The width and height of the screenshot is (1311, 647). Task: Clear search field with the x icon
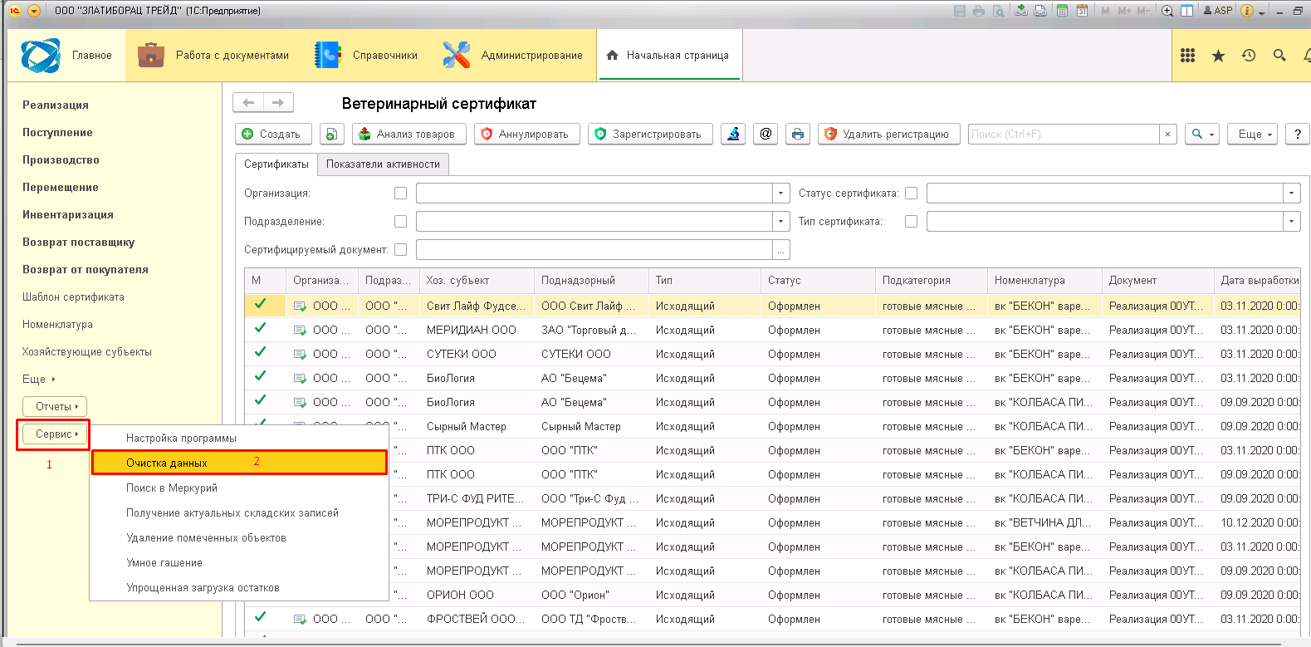1167,134
